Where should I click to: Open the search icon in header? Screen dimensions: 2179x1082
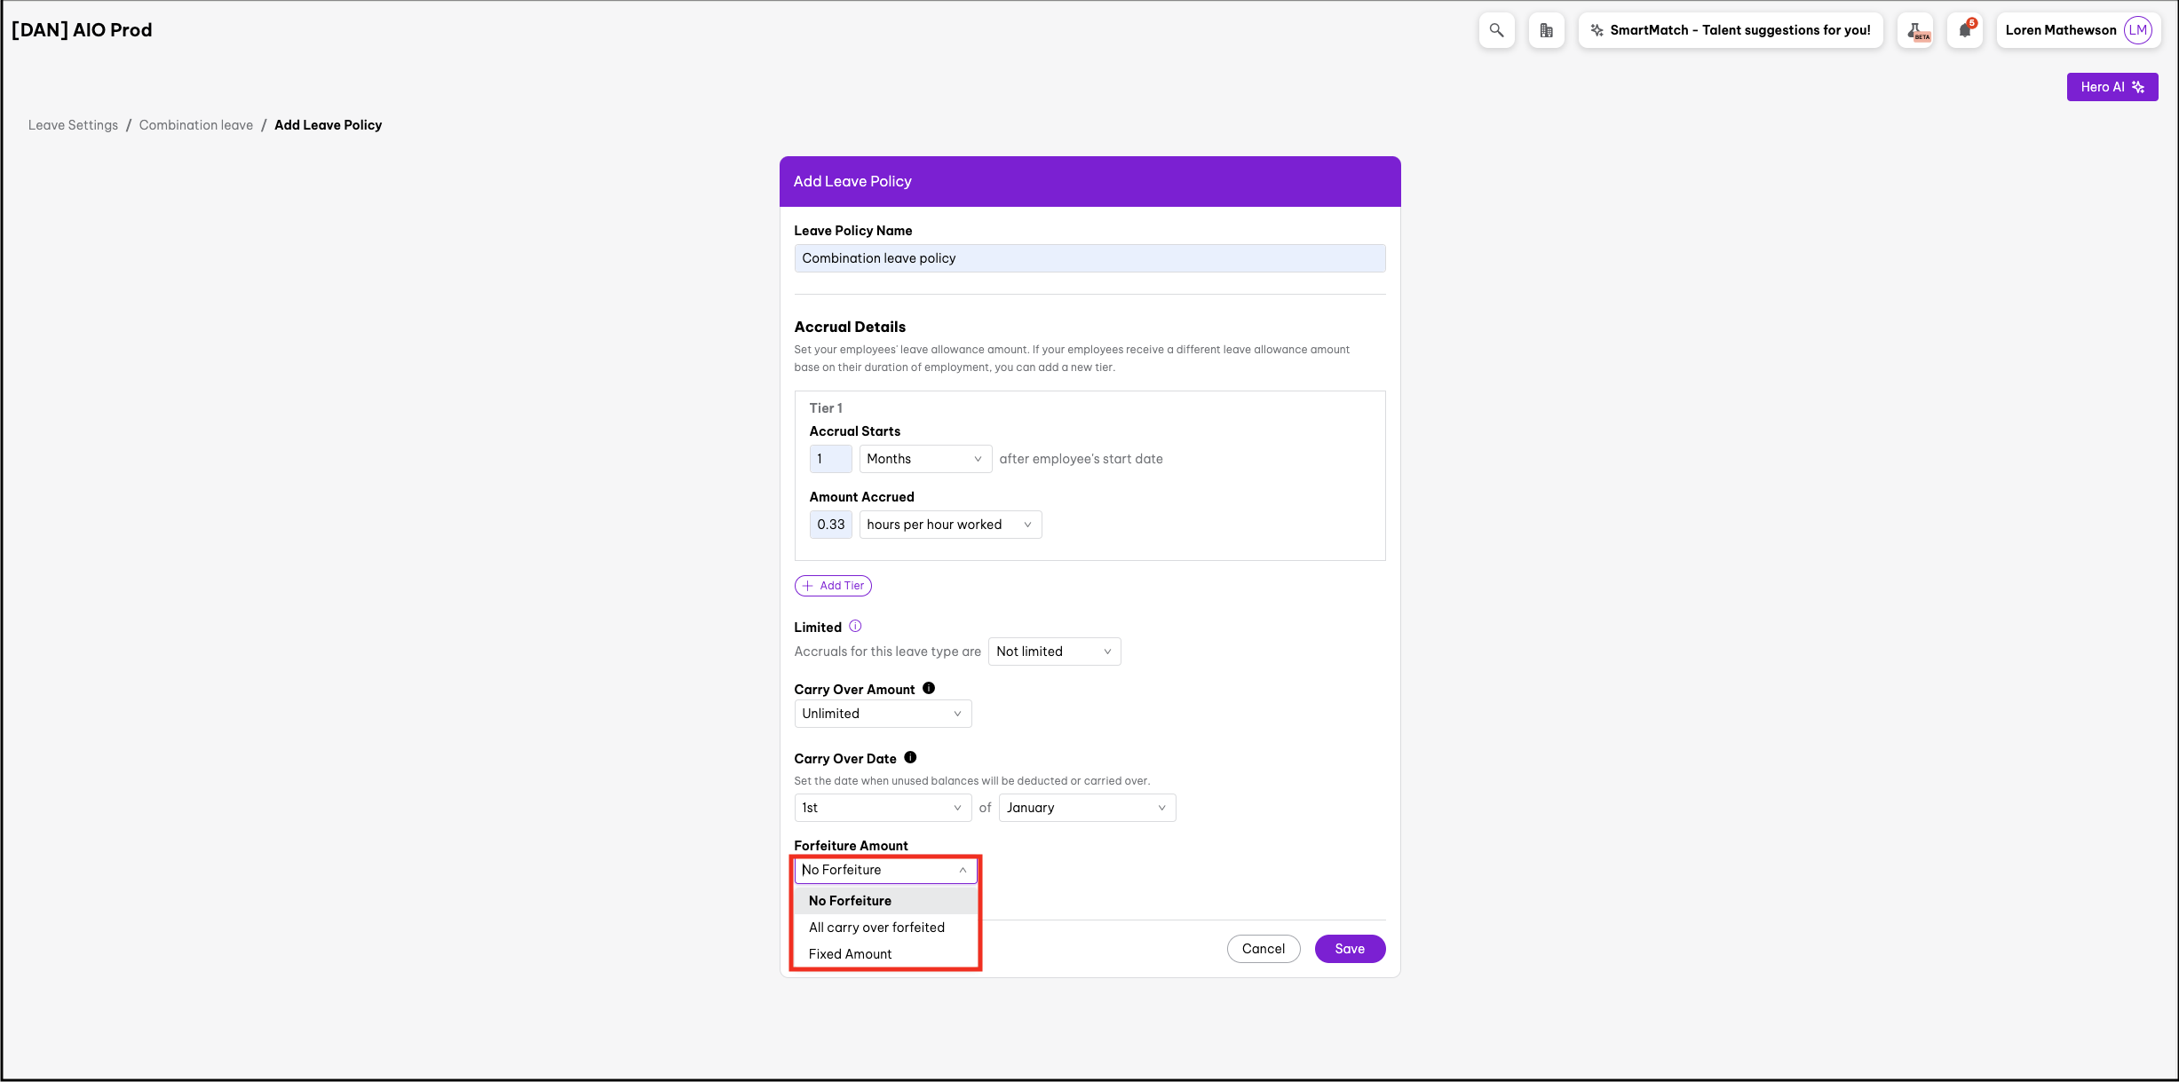pyautogui.click(x=1496, y=30)
